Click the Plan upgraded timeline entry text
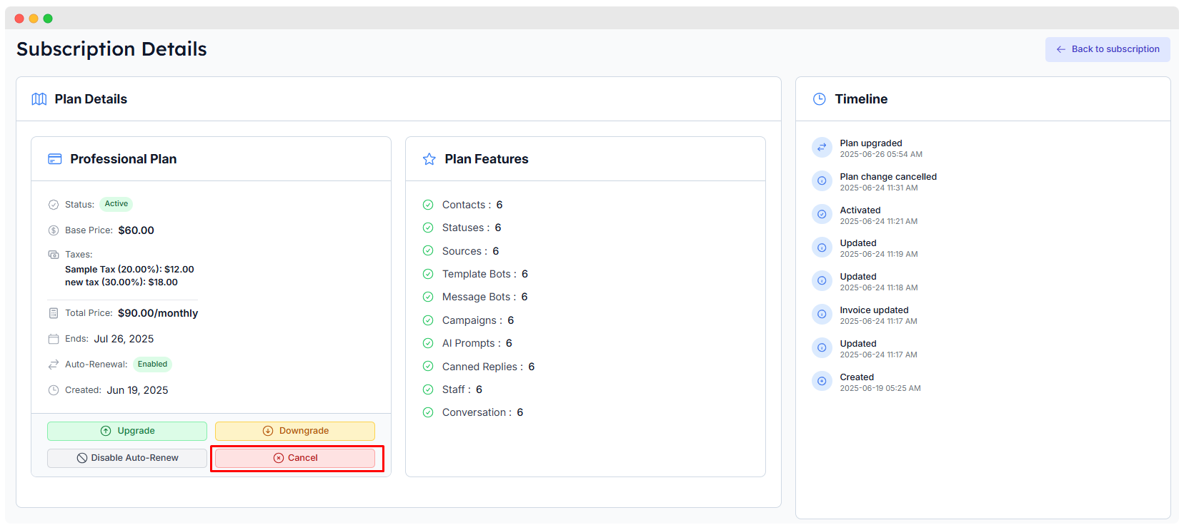Viewport: 1184px width, 530px height. pos(871,143)
